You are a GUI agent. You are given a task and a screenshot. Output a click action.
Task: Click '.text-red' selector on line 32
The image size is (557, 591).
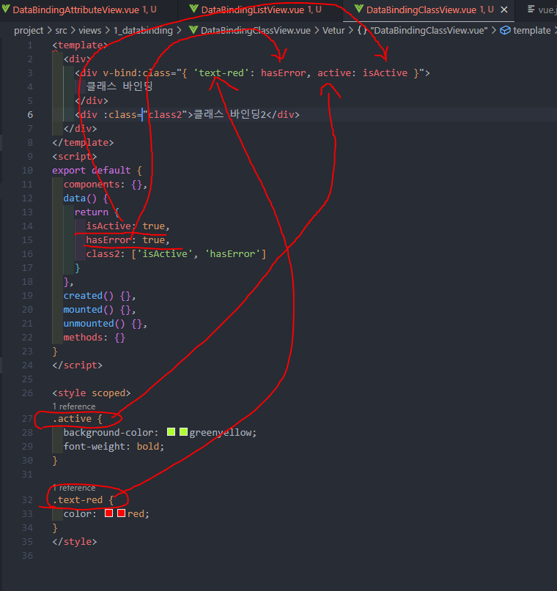[x=77, y=500]
